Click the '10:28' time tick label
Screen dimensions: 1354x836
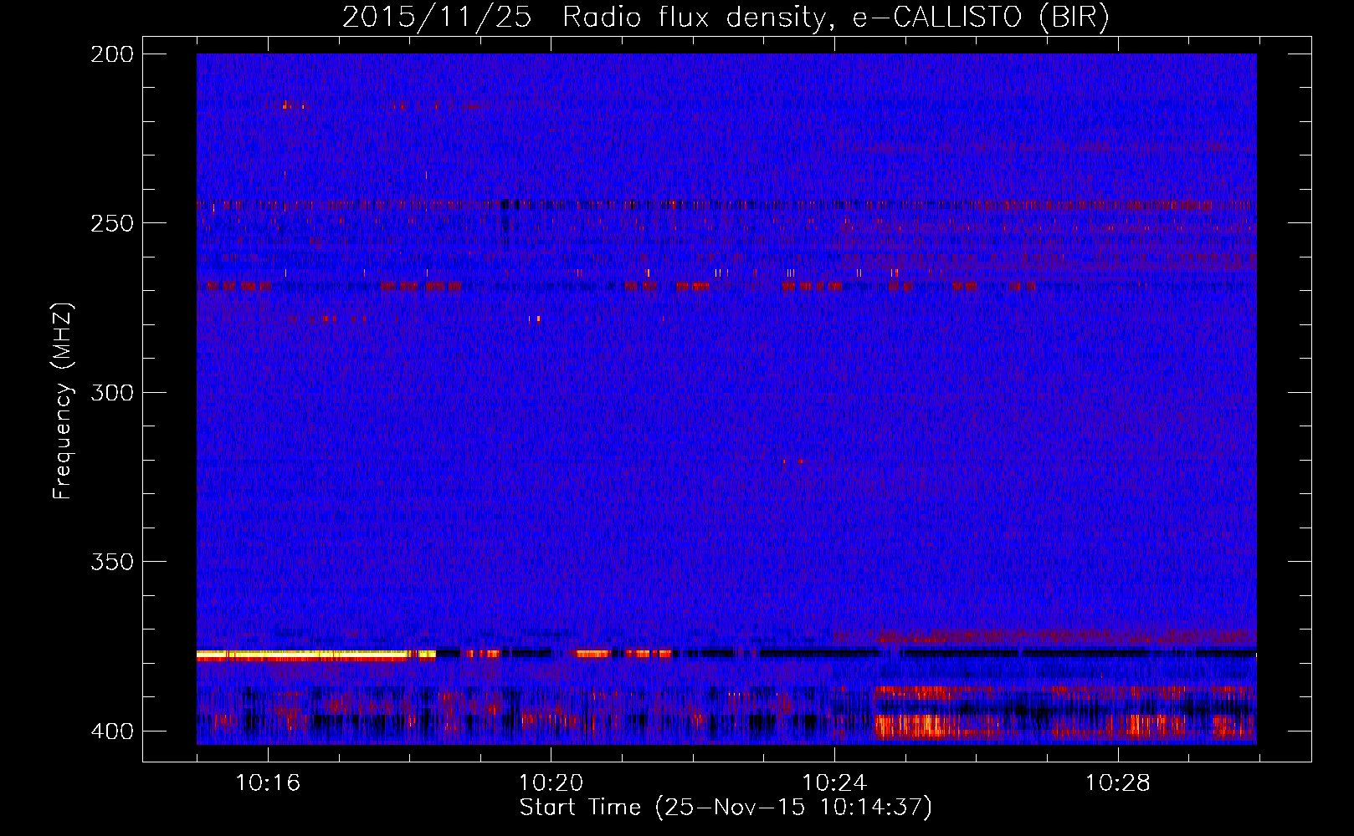pos(1118,783)
